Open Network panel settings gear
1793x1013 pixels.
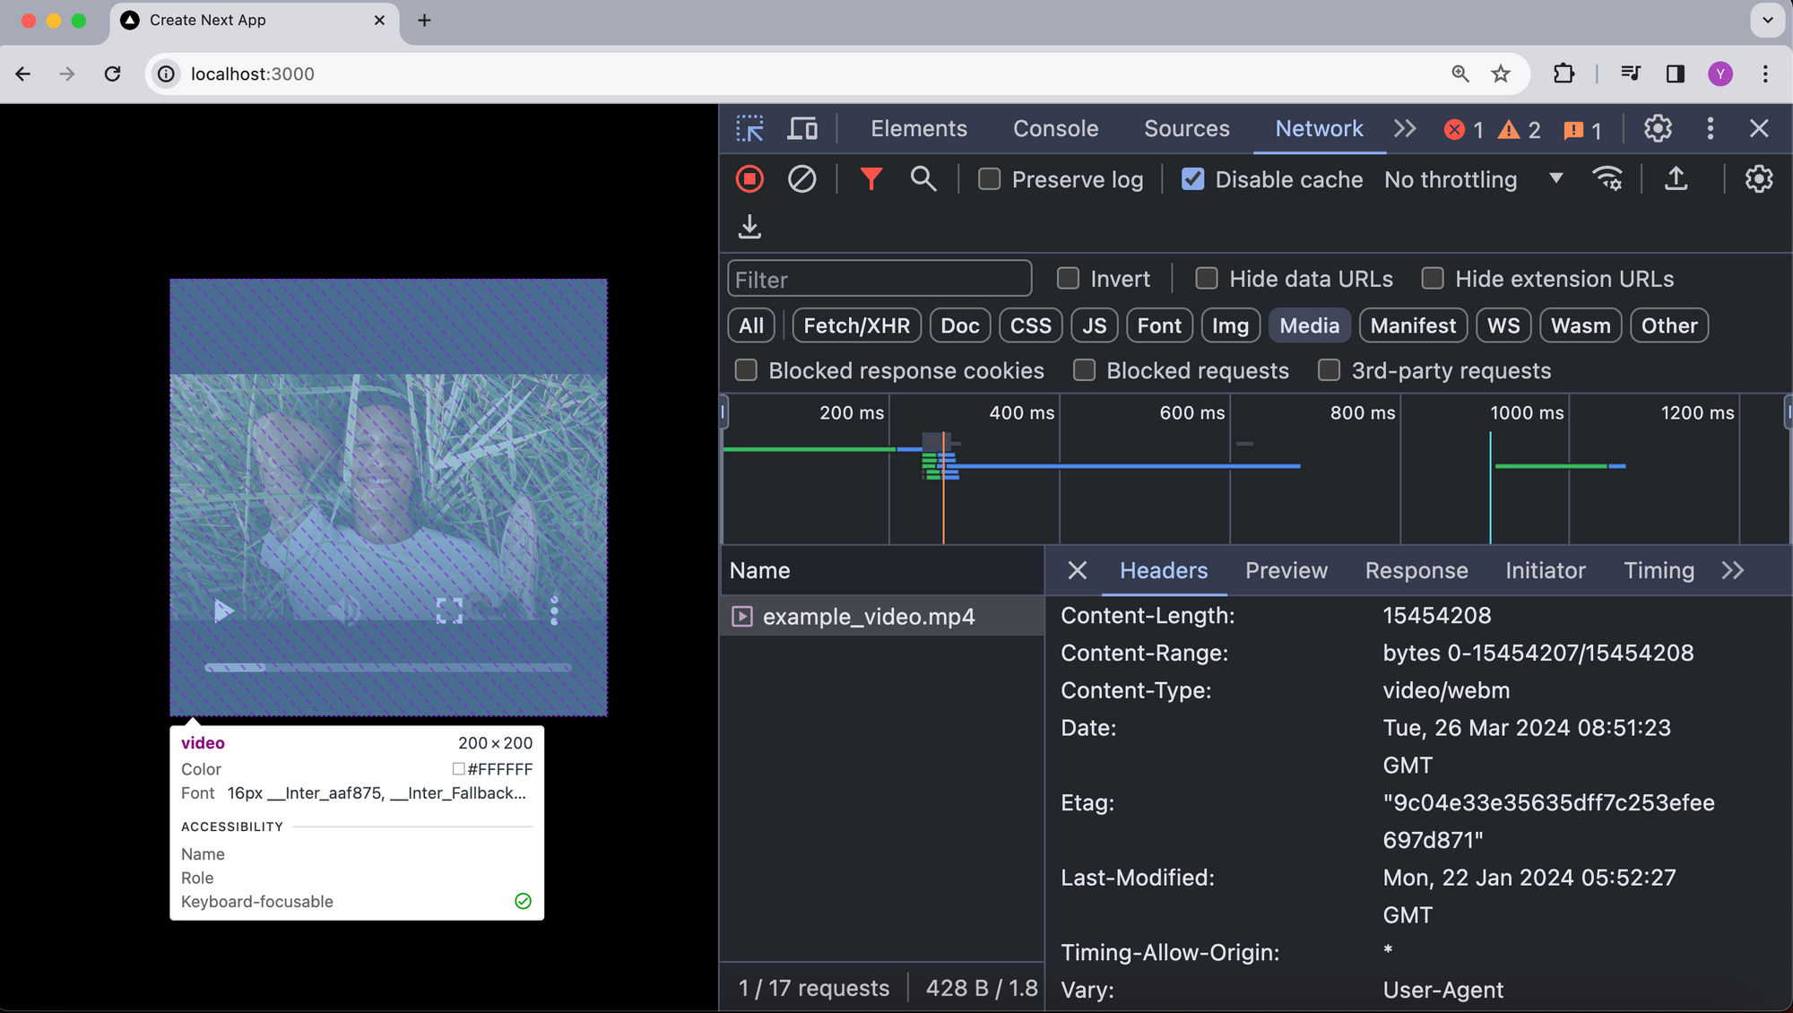(1758, 179)
